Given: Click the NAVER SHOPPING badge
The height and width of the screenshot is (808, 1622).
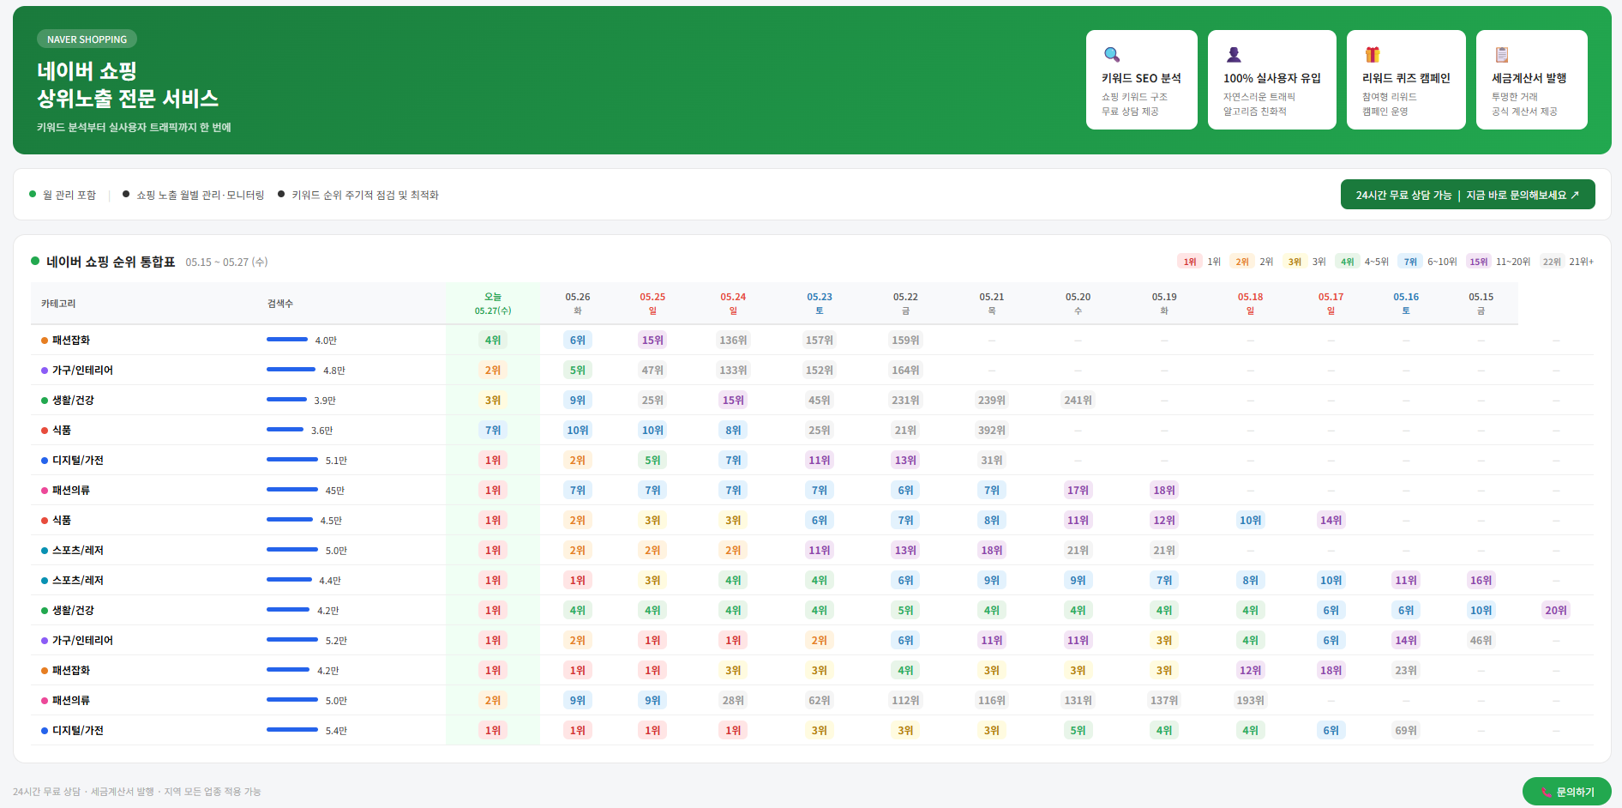Looking at the screenshot, I should tap(87, 39).
